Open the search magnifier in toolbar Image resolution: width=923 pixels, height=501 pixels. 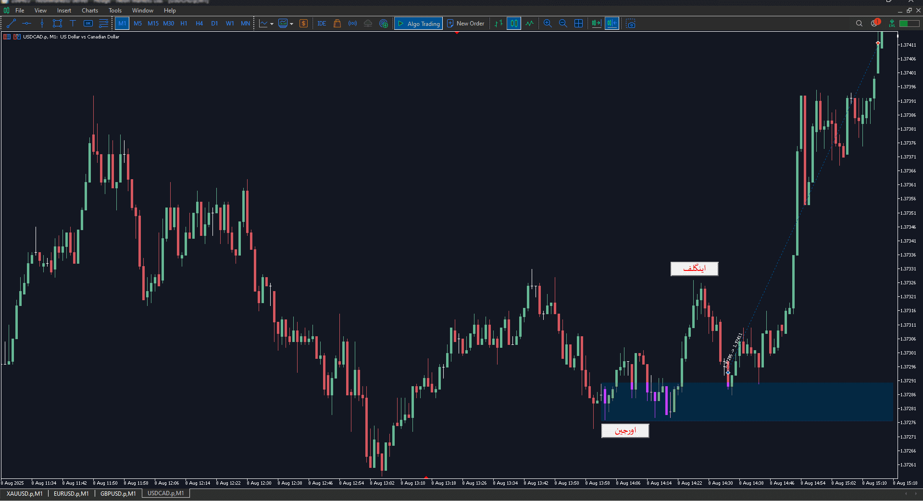point(859,23)
